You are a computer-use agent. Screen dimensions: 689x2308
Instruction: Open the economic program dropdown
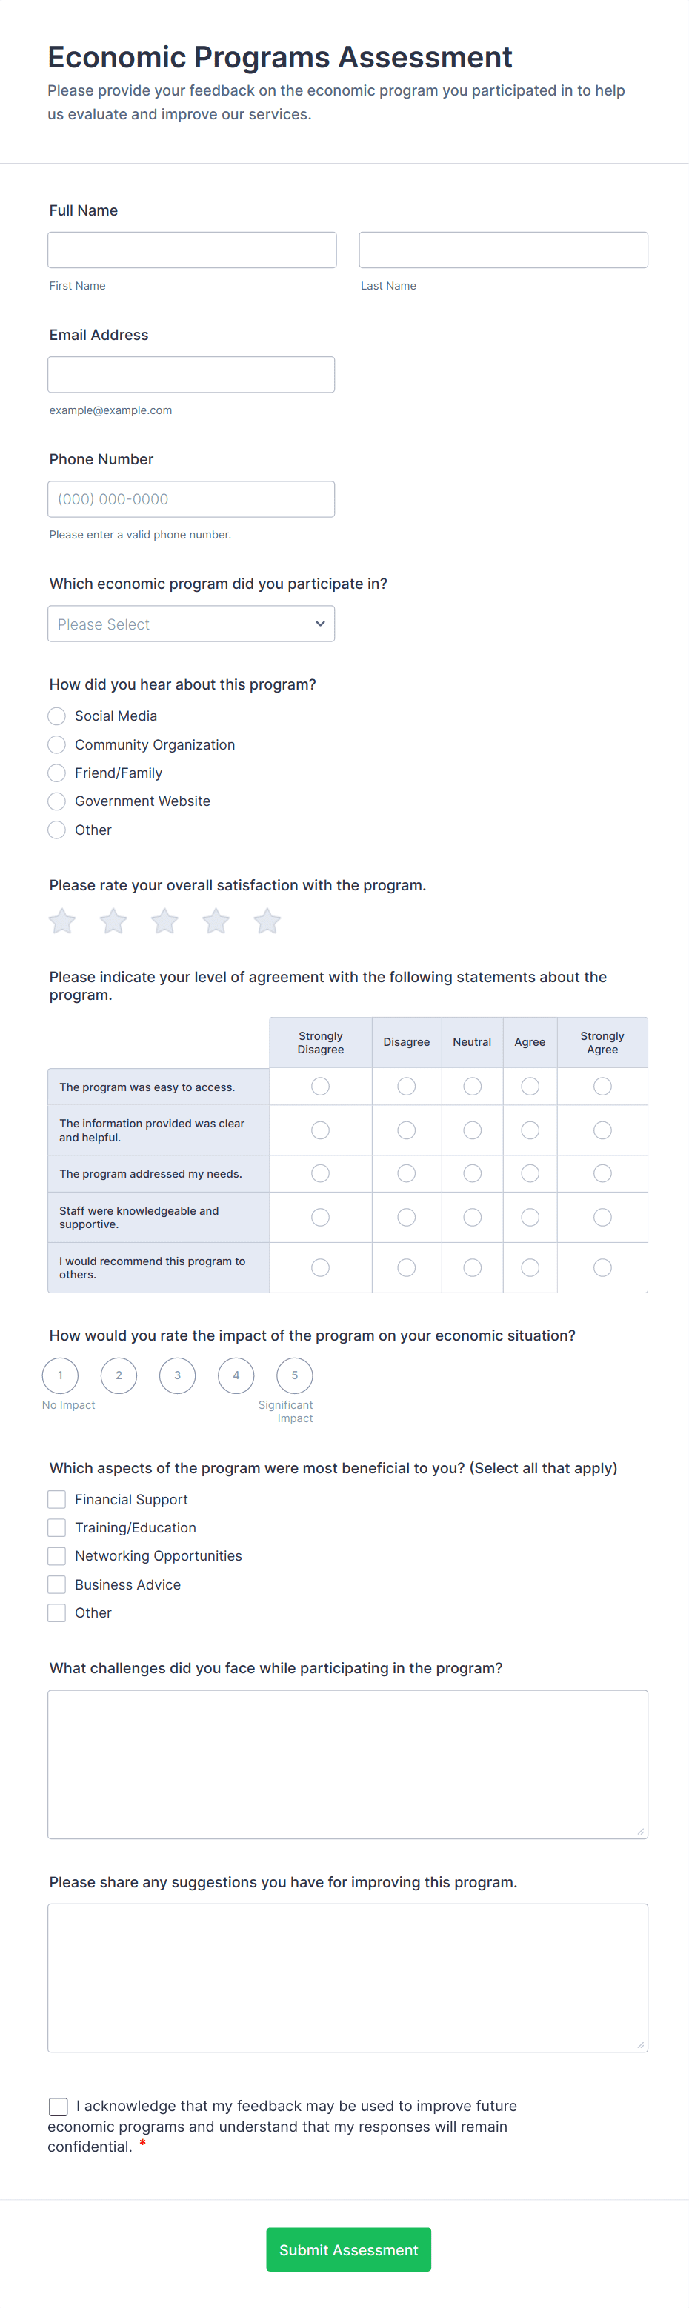[191, 624]
